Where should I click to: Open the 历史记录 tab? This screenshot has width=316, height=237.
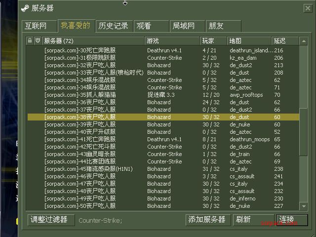tap(113, 26)
